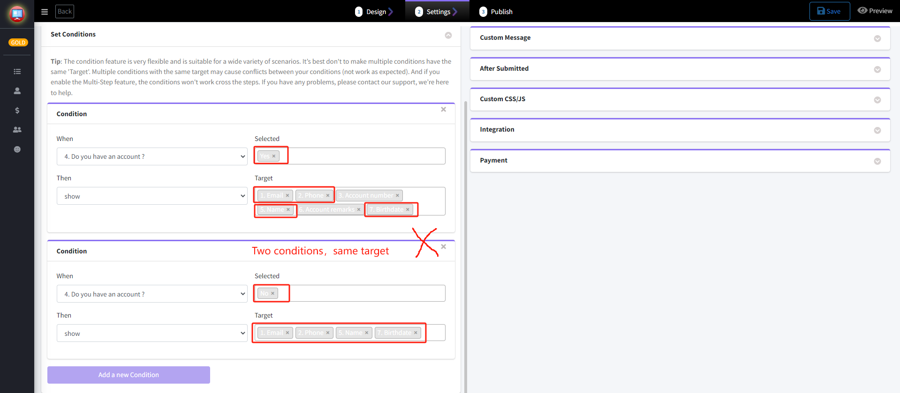Remove '7. Birthdate' from second target
Screen dimensions: 900x393
click(x=416, y=333)
